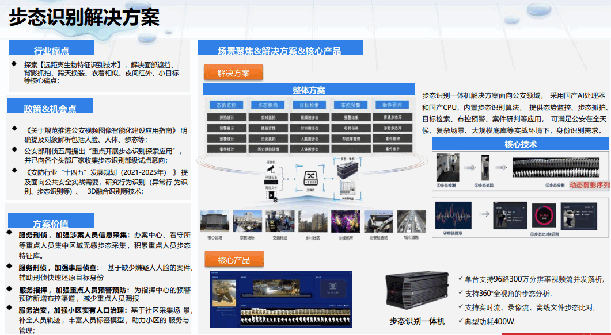Click the NAS storage box icon

pyautogui.click(x=347, y=188)
